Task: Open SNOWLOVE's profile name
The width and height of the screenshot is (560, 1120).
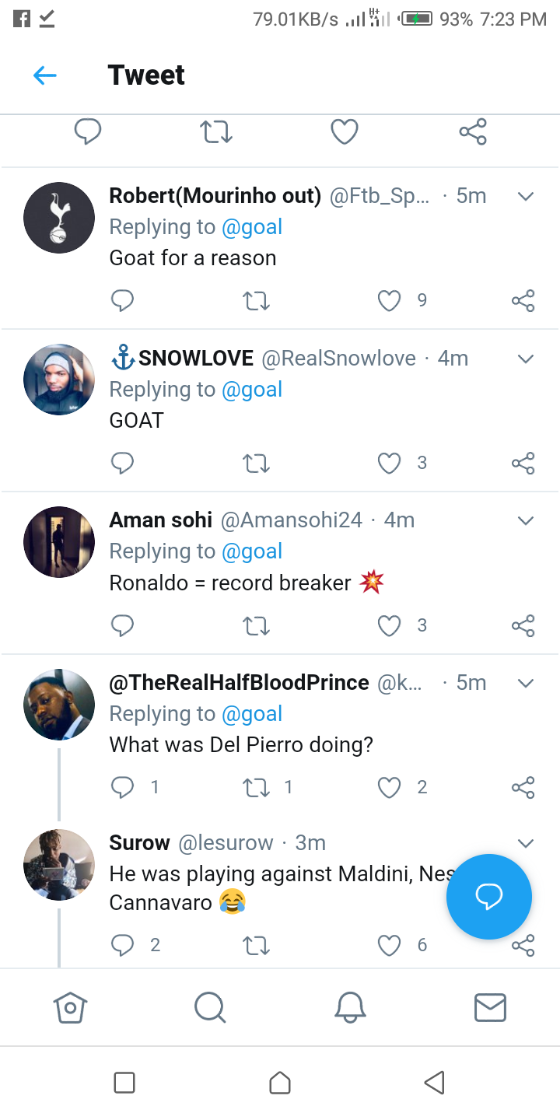Action: [x=195, y=358]
